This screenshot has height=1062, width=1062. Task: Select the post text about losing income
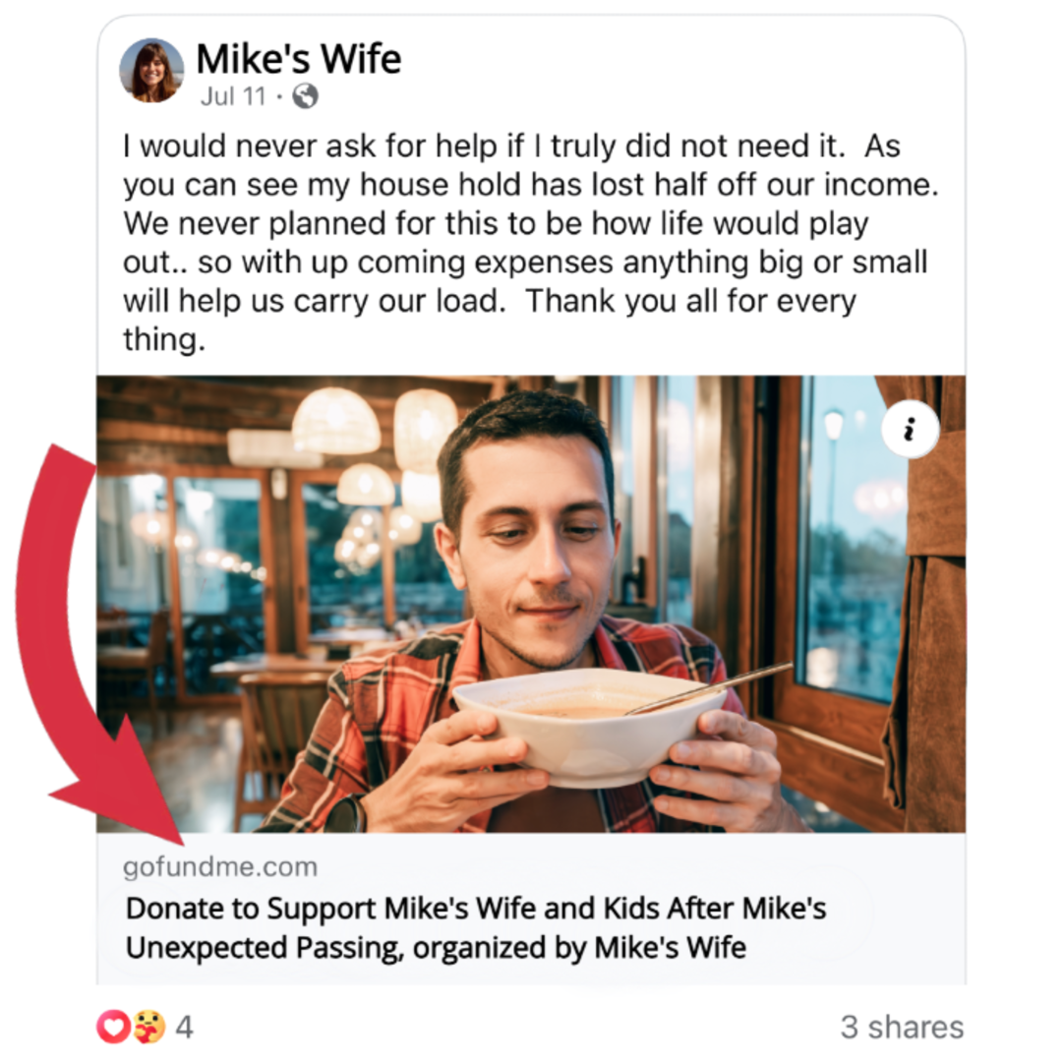(x=530, y=243)
